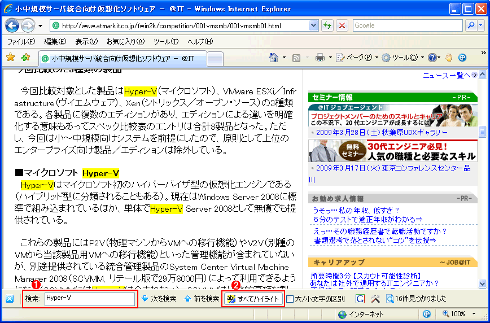This screenshot has height=323, width=490.
Task: Open the ヘルプ(H) menu
Action: [200, 42]
